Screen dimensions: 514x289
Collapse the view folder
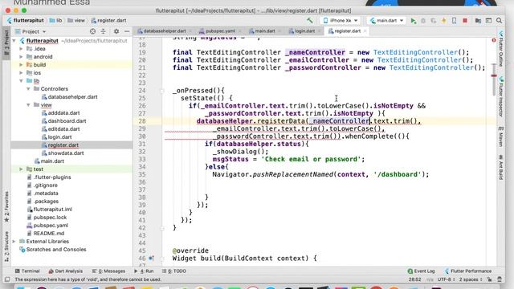click(29, 105)
